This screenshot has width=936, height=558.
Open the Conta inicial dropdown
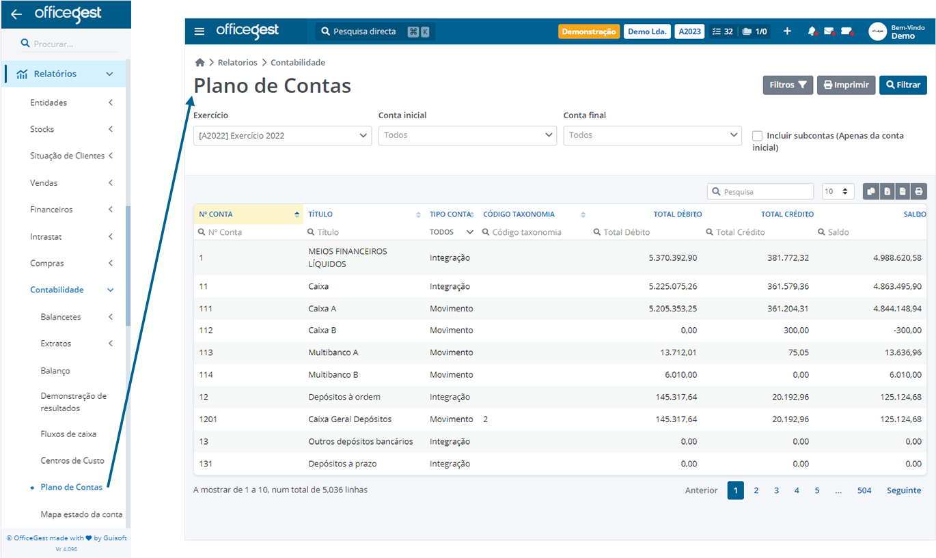467,135
